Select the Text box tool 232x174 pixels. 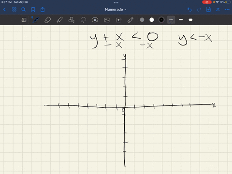pos(118,20)
